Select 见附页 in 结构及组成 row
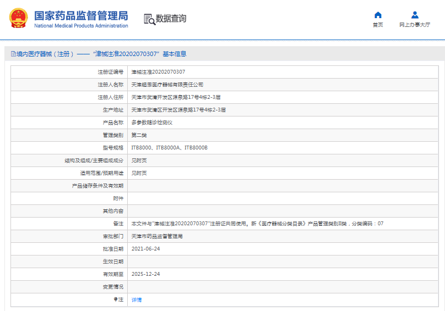This screenshot has height=311, width=445. click(139, 160)
